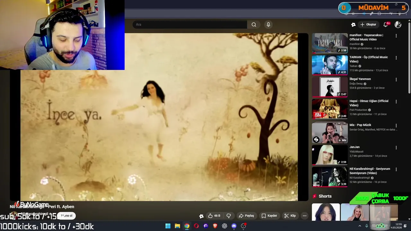Open Opera browser from the taskbar
This screenshot has height=231, width=411.
click(x=196, y=226)
